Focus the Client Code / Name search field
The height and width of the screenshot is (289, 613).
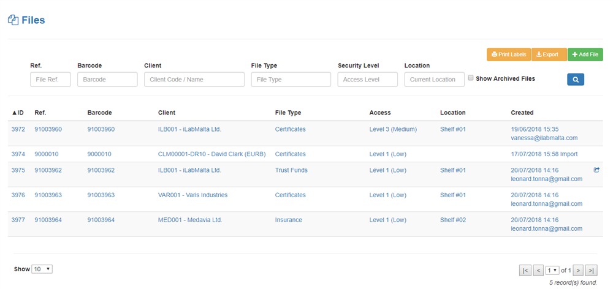pyautogui.click(x=194, y=80)
